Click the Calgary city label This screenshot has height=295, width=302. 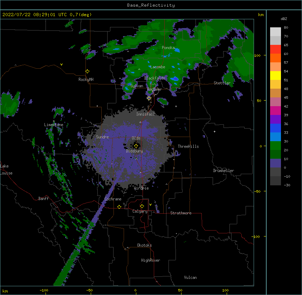pos(140,211)
